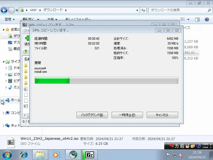213x160 pixels.
Task: Open Windows Media Player taskbar icon
Action: pos(56,155)
